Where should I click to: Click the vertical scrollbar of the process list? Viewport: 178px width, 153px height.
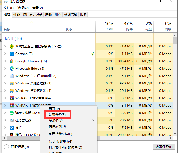coord(175,79)
